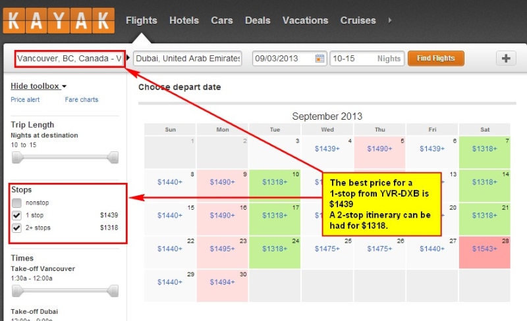Check the nonstop checkbox
527x321 pixels.
point(16,203)
